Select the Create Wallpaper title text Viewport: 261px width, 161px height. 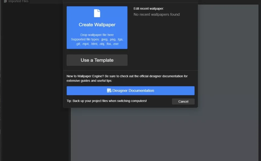click(97, 25)
